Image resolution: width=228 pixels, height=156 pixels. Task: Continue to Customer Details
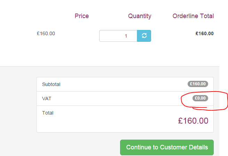167,147
